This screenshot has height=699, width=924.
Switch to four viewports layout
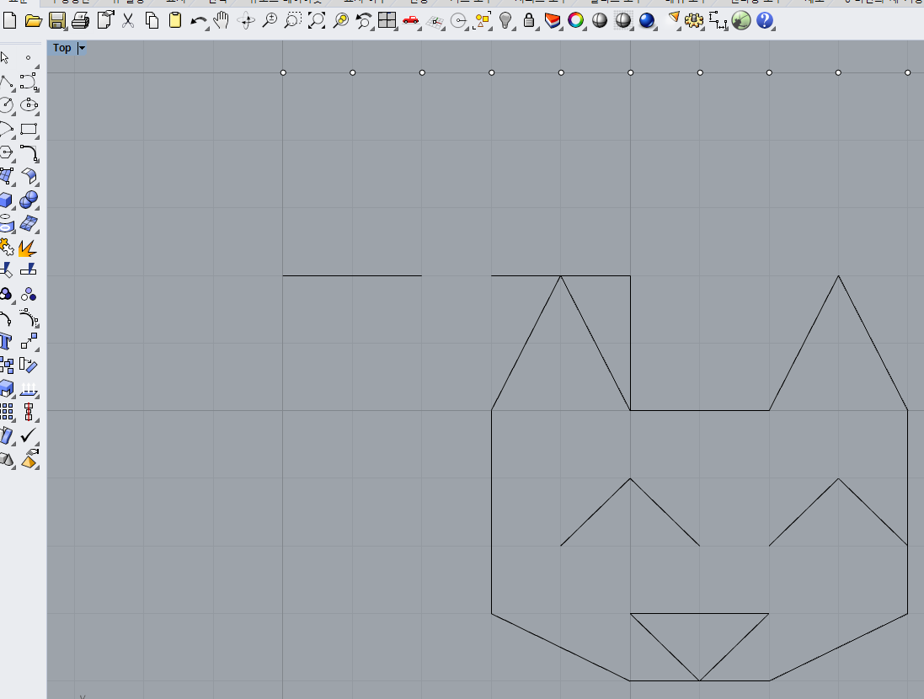pyautogui.click(x=387, y=20)
